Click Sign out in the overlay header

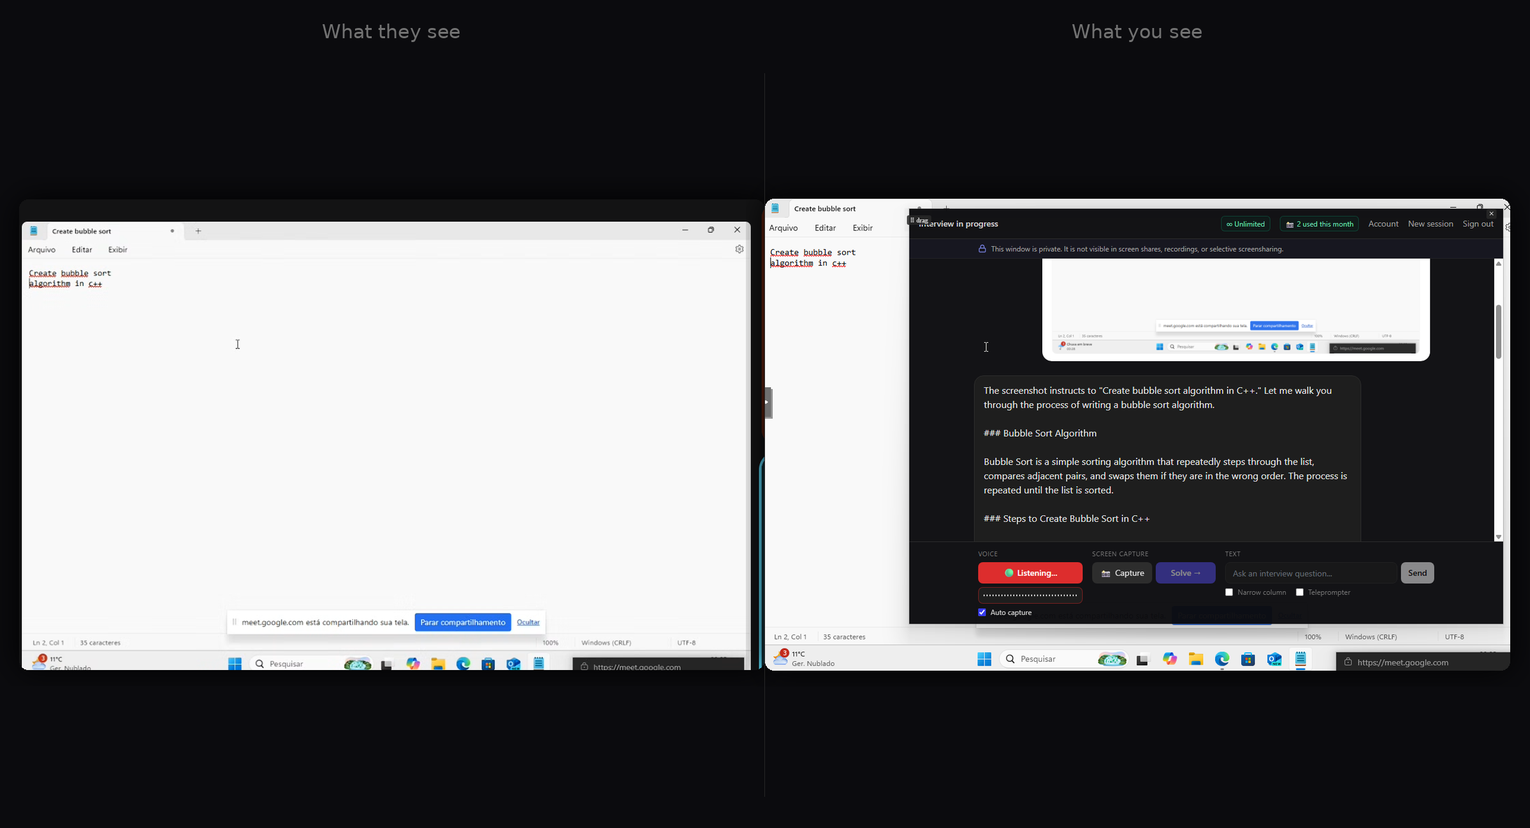(1478, 224)
